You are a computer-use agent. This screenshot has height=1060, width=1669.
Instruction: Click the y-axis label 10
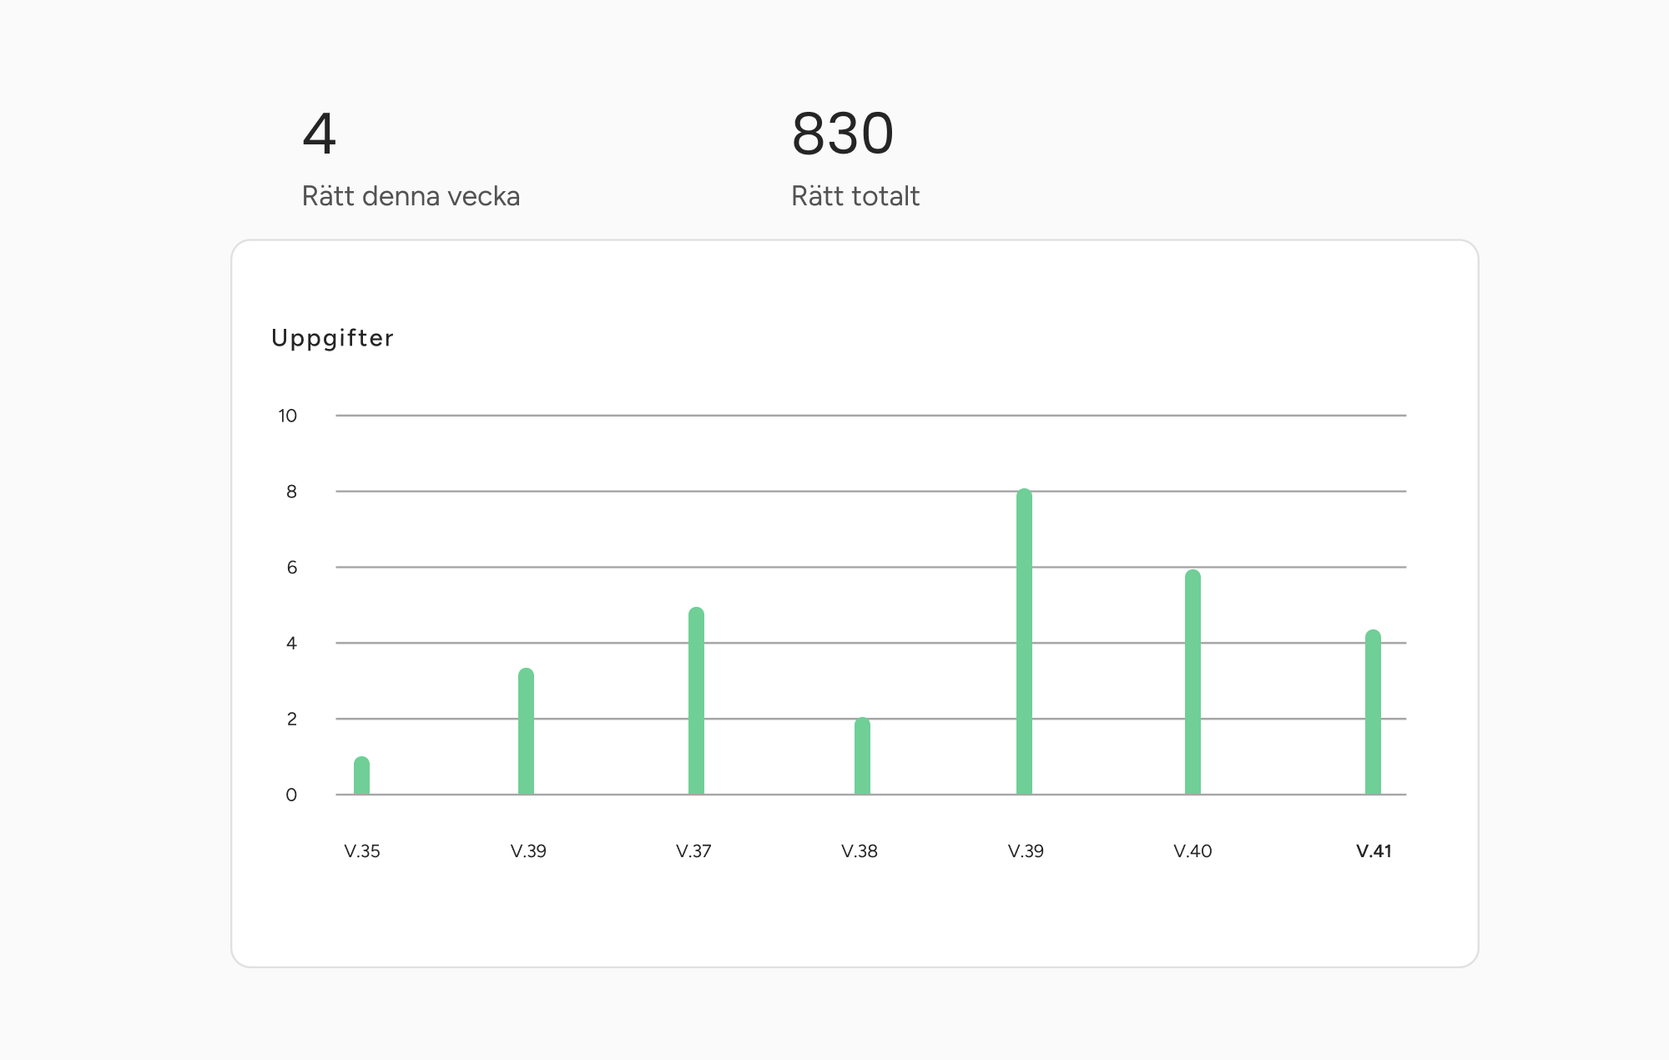(x=287, y=416)
